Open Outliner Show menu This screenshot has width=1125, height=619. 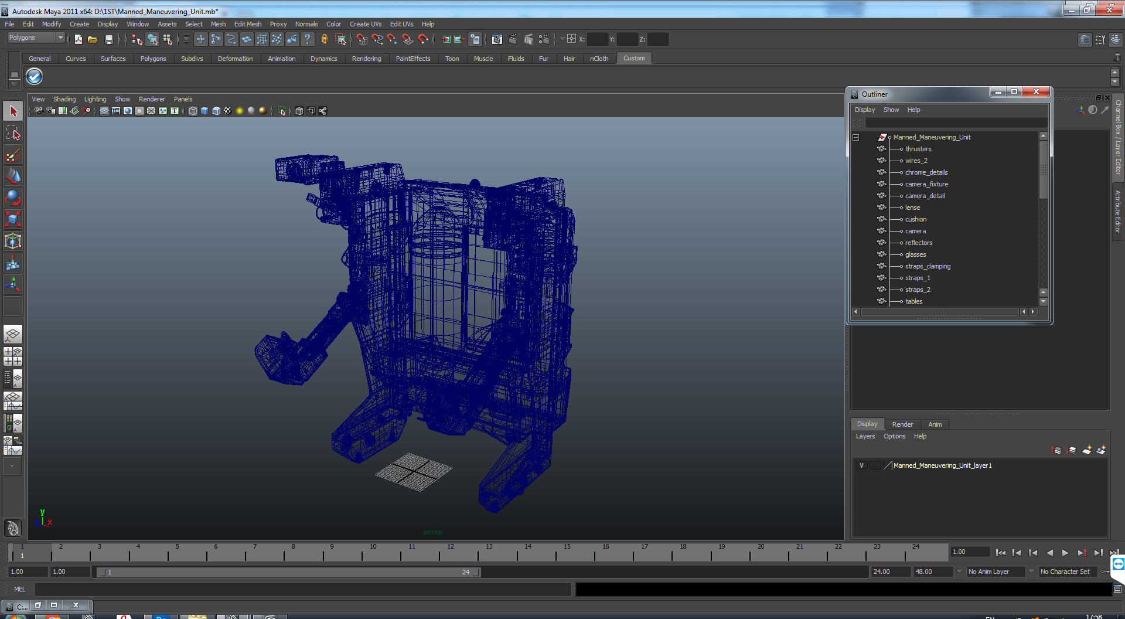(891, 110)
